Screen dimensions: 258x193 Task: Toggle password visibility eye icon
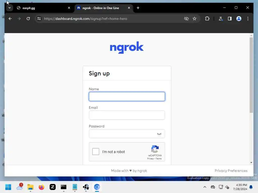click(159, 134)
